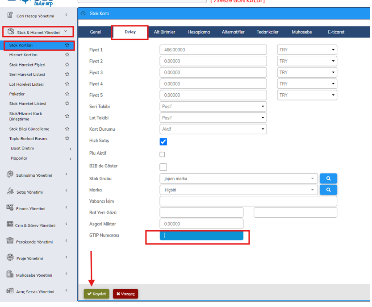Favorite Hizmet Kartları with its star icon
372x307 pixels.
[x=67, y=55]
